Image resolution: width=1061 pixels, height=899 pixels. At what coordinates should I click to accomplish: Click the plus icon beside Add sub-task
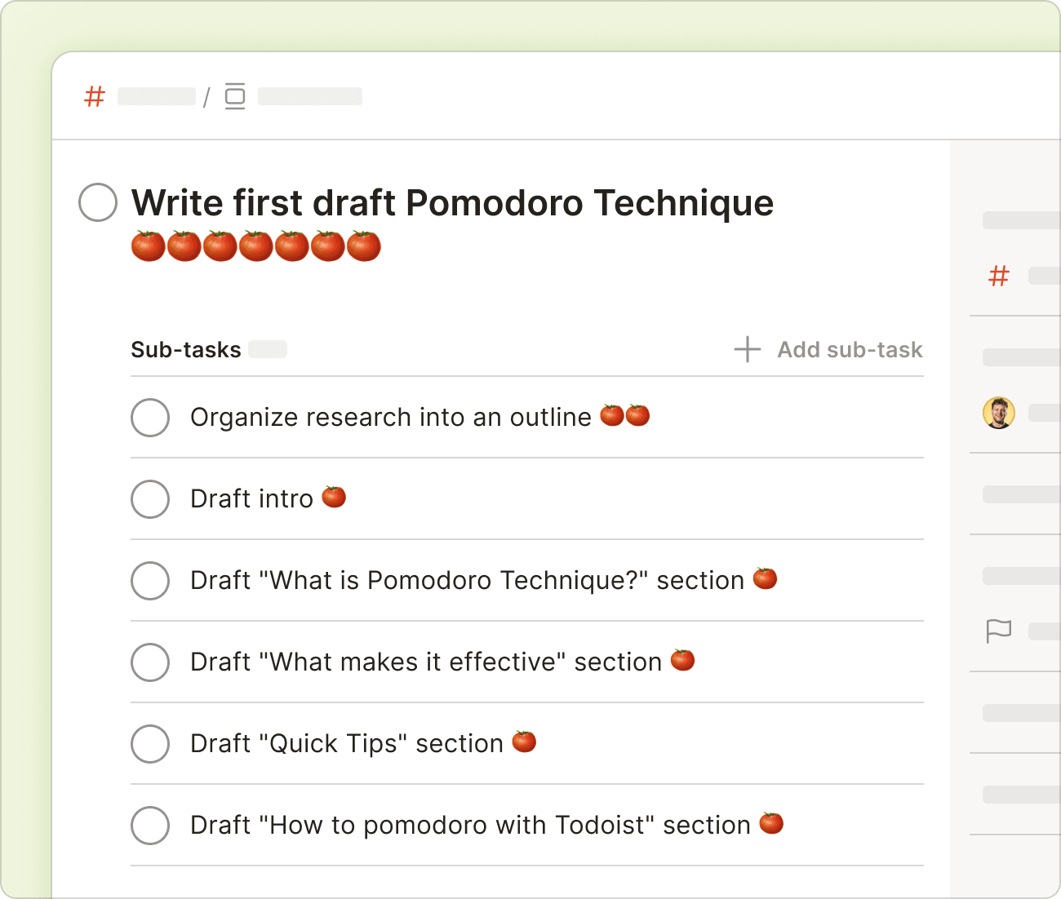point(746,349)
